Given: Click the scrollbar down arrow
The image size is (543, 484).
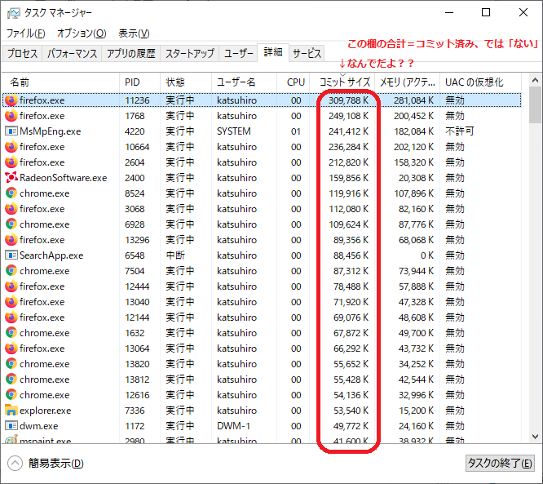Looking at the screenshot, I should tap(535, 436).
